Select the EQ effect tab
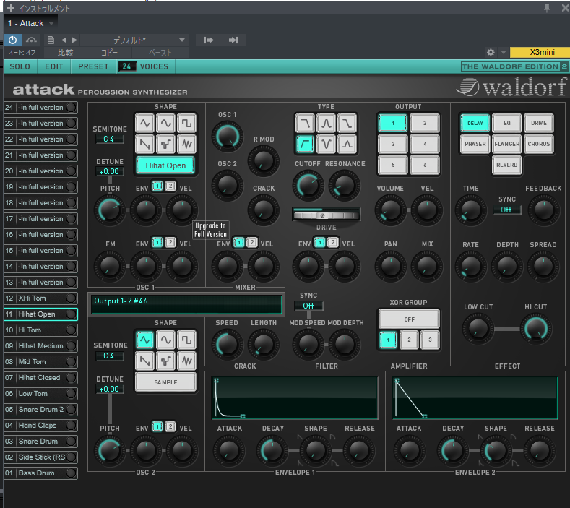The height and width of the screenshot is (508, 570). tap(506, 123)
